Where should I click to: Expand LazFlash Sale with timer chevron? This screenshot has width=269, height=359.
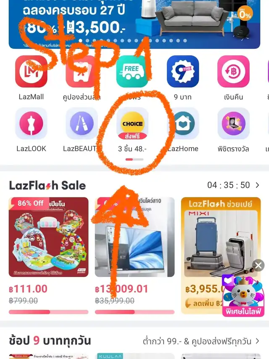(258, 185)
